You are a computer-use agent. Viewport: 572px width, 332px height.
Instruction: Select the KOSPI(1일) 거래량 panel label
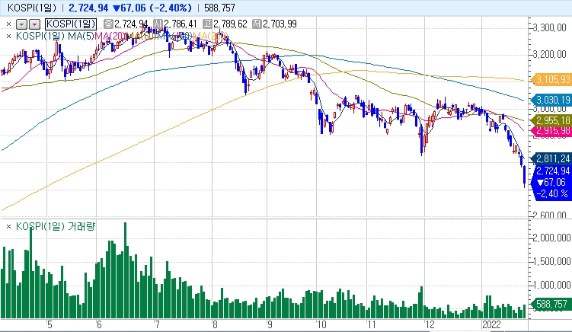click(x=56, y=226)
